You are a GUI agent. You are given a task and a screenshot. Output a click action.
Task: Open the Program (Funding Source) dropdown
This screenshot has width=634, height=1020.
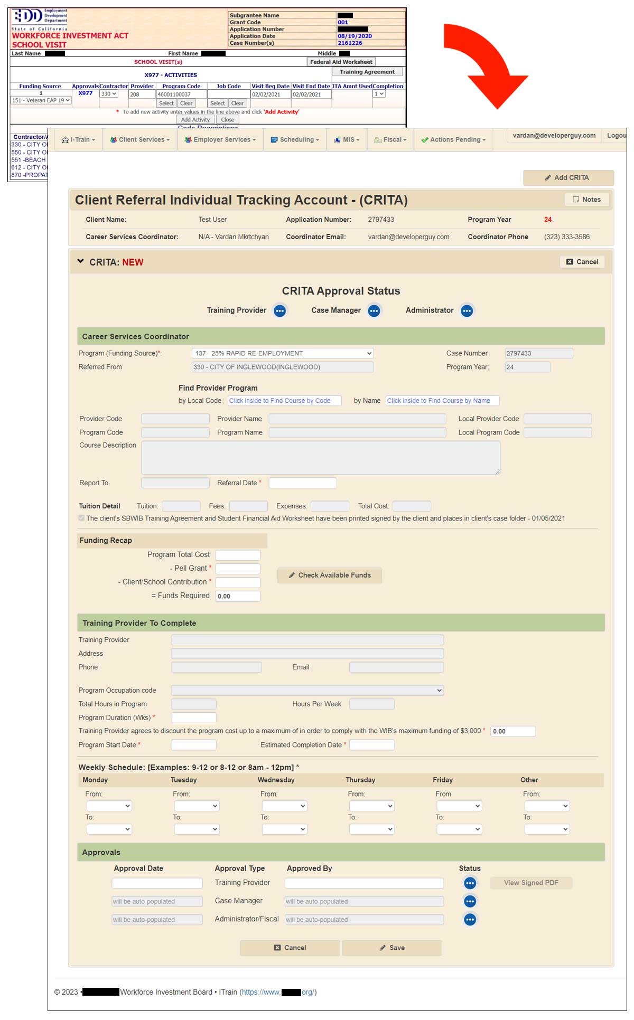coord(283,353)
